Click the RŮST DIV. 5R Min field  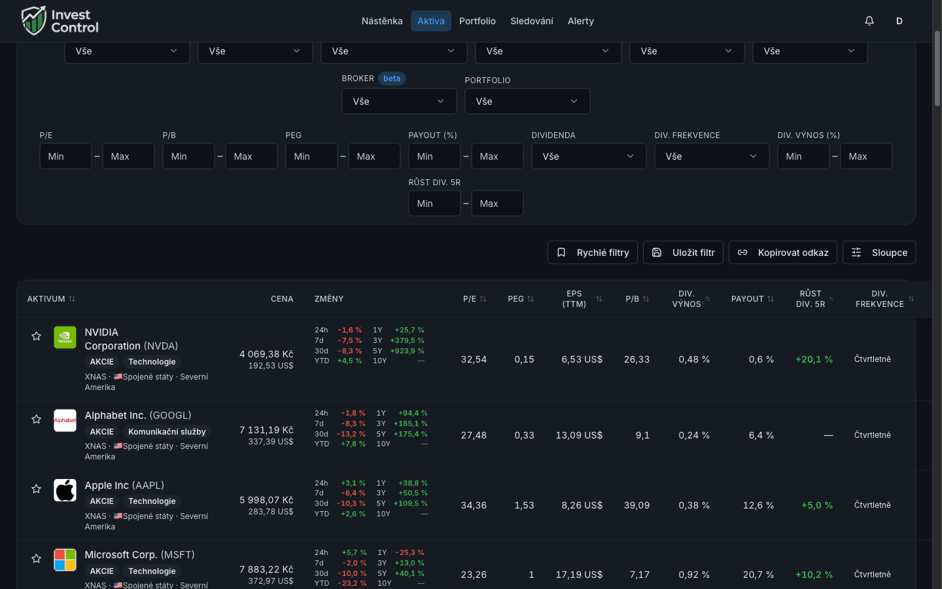(434, 204)
